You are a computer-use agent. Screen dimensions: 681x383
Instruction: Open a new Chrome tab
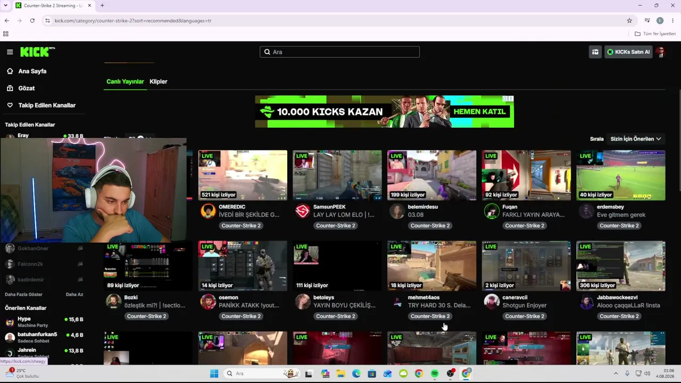coord(102,5)
